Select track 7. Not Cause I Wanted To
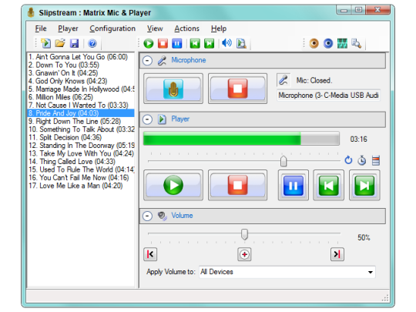416x312 pixels. [81, 105]
